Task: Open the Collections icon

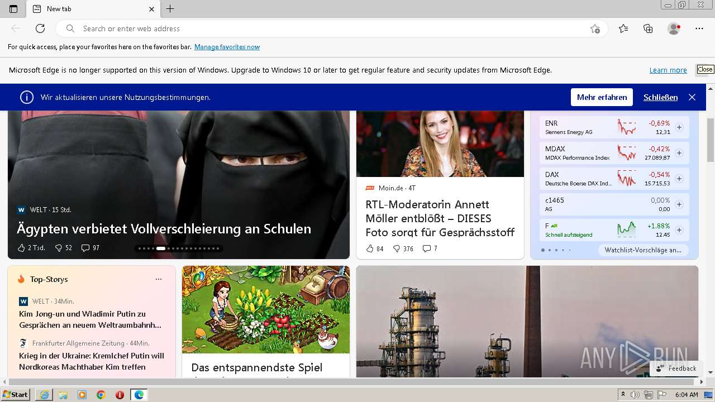Action: click(x=648, y=28)
